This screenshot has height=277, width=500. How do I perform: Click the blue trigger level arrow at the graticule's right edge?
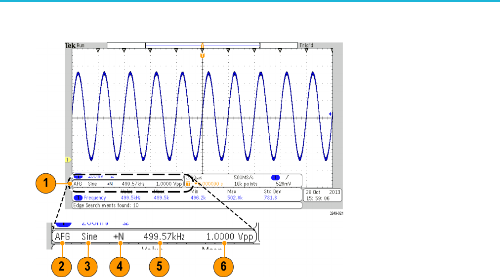click(x=331, y=114)
